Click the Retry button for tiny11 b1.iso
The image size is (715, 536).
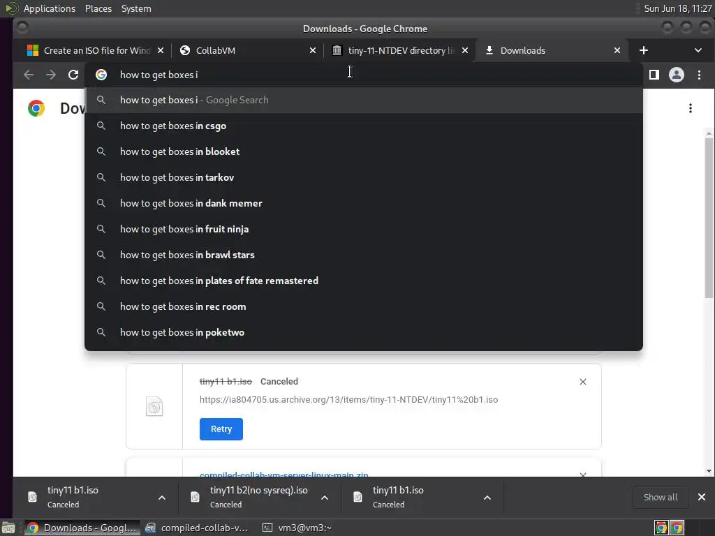click(221, 429)
